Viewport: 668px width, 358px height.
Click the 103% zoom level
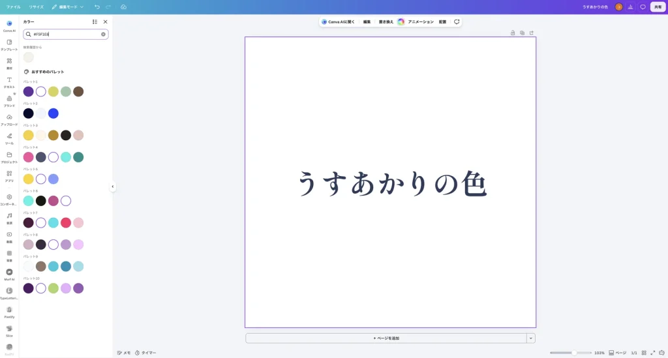click(600, 353)
